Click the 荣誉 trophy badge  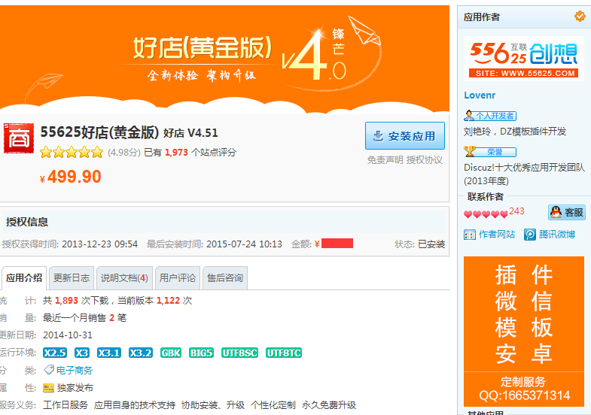click(x=489, y=152)
